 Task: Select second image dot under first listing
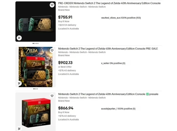tap(35, 43)
